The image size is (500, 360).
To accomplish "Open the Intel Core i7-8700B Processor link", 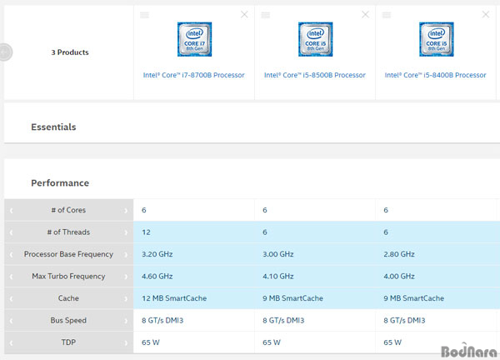I will point(193,75).
